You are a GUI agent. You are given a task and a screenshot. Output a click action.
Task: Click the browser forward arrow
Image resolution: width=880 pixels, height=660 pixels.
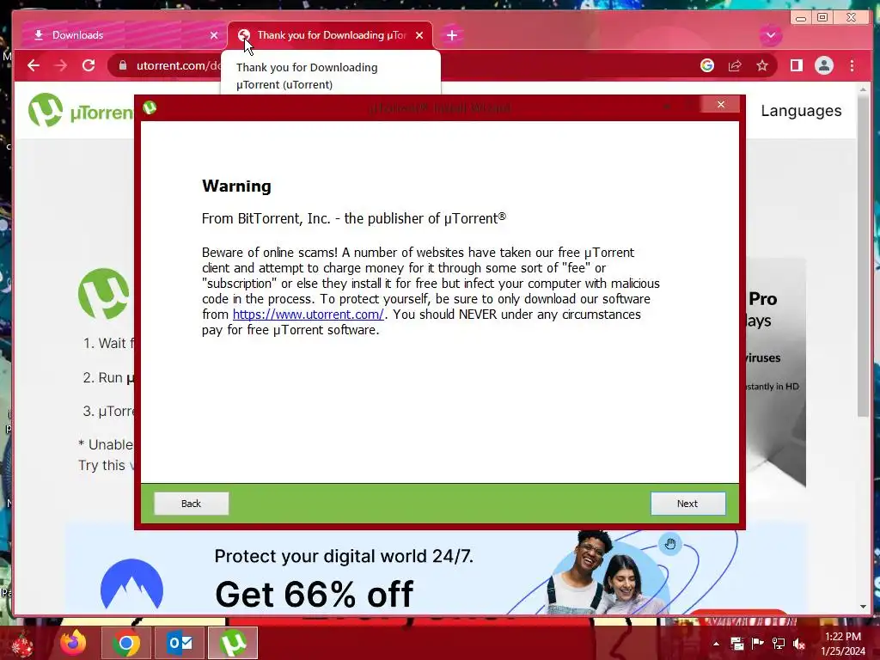coord(61,65)
